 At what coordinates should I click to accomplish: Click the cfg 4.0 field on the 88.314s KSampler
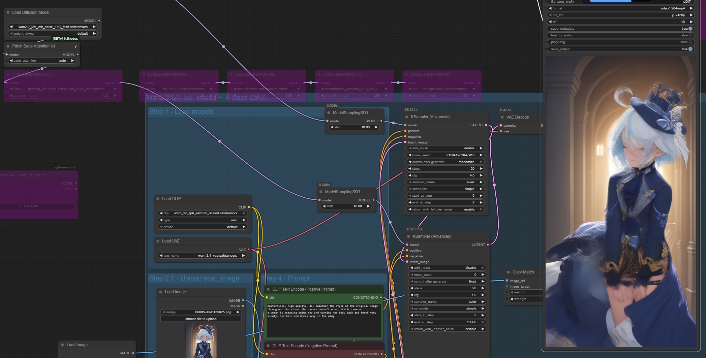(446, 175)
